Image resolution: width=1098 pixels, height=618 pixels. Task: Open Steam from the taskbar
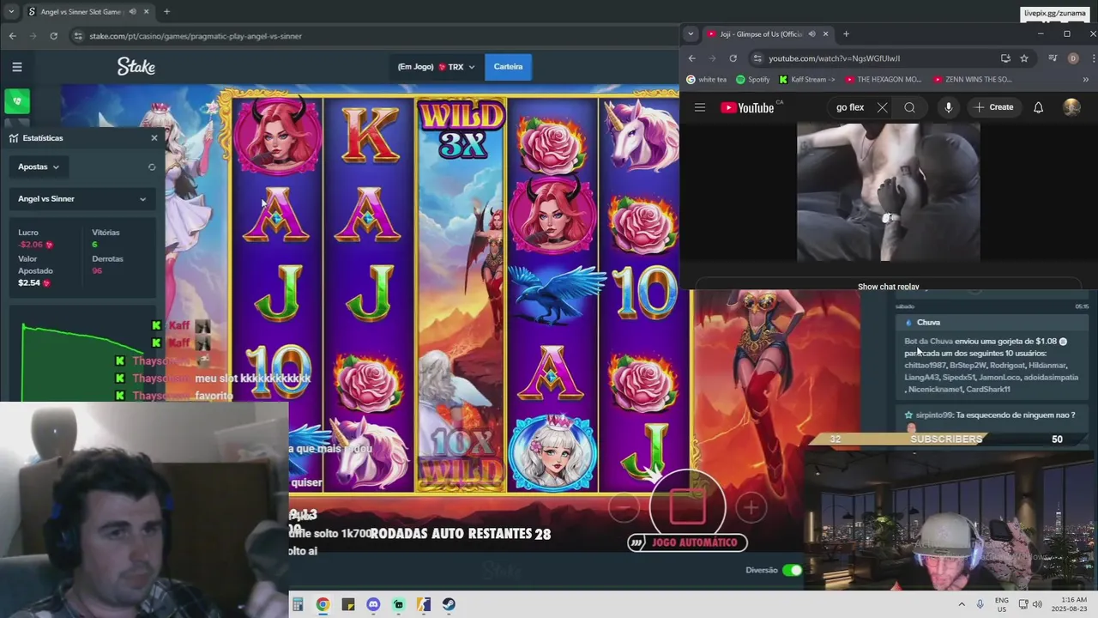click(x=449, y=604)
